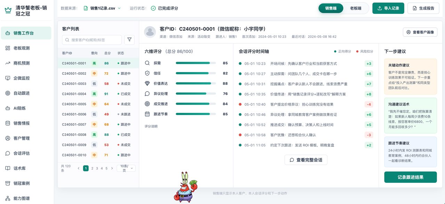
Task: Click the +8 score badge for 价值传递
Action: (369, 94)
